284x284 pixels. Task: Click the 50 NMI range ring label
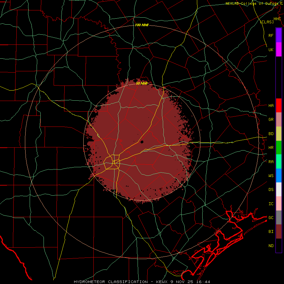(x=142, y=83)
